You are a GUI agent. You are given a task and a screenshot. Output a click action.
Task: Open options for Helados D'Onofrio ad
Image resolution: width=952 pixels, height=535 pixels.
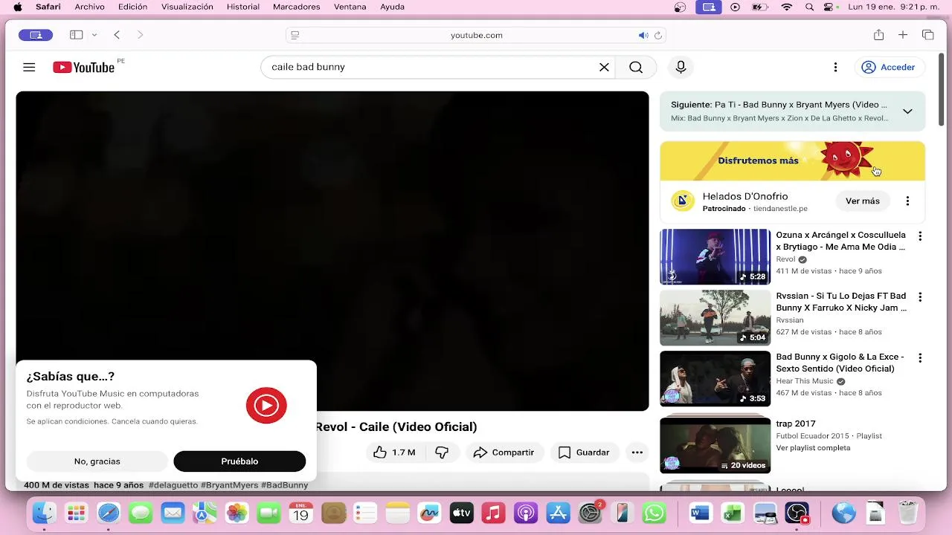907,201
